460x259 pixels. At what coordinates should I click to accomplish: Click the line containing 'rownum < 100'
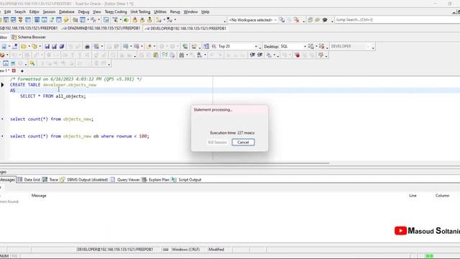(x=80, y=136)
